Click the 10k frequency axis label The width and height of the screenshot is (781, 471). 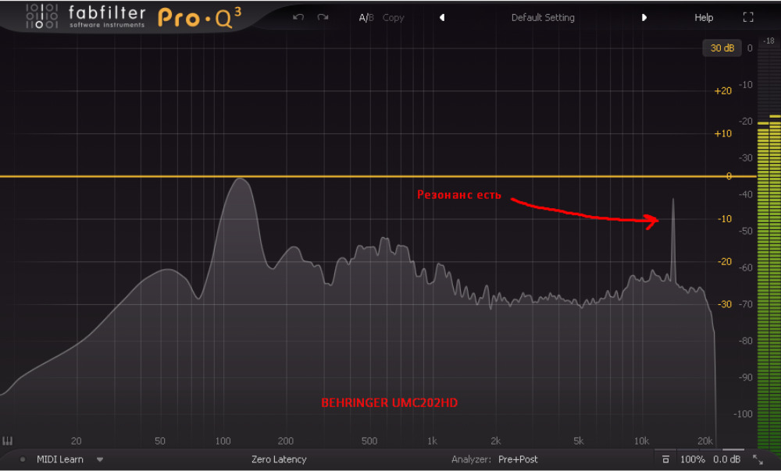pyautogui.click(x=641, y=441)
